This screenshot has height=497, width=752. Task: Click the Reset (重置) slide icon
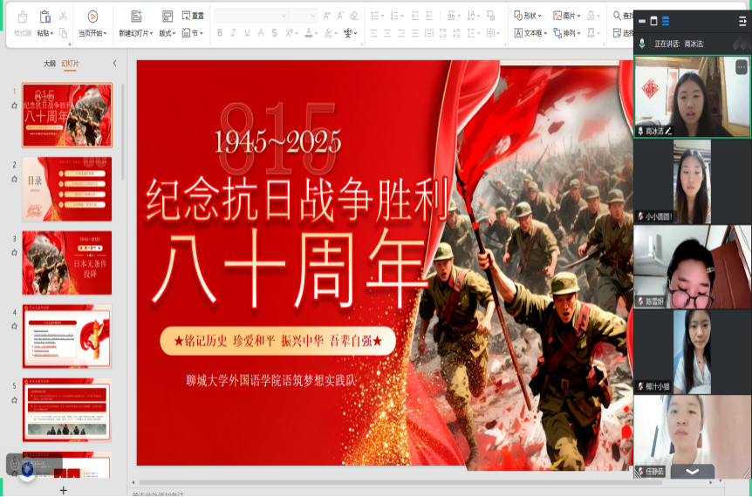pyautogui.click(x=193, y=16)
